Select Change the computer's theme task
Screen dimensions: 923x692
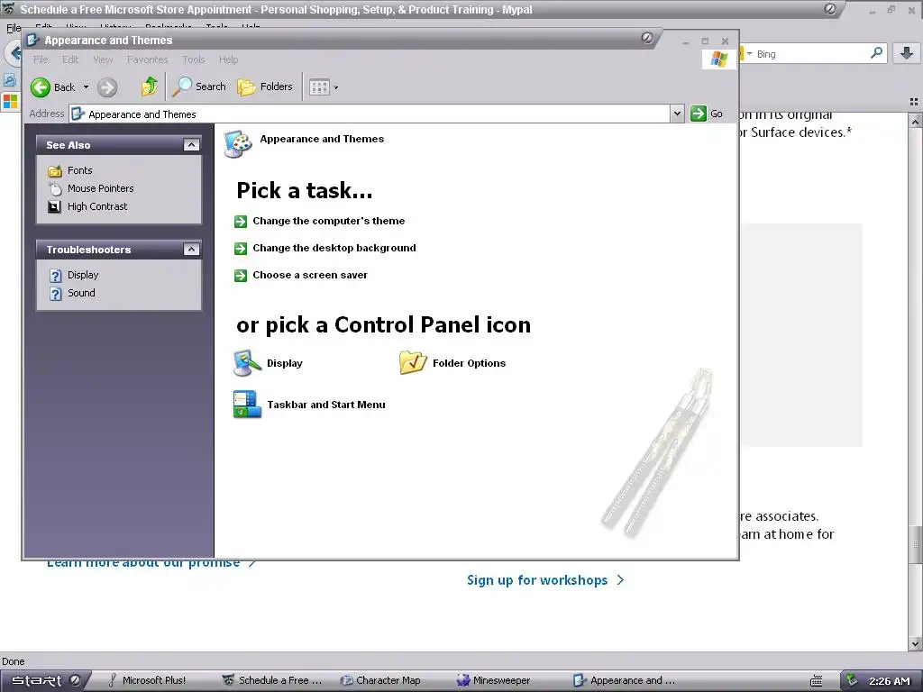pos(328,221)
